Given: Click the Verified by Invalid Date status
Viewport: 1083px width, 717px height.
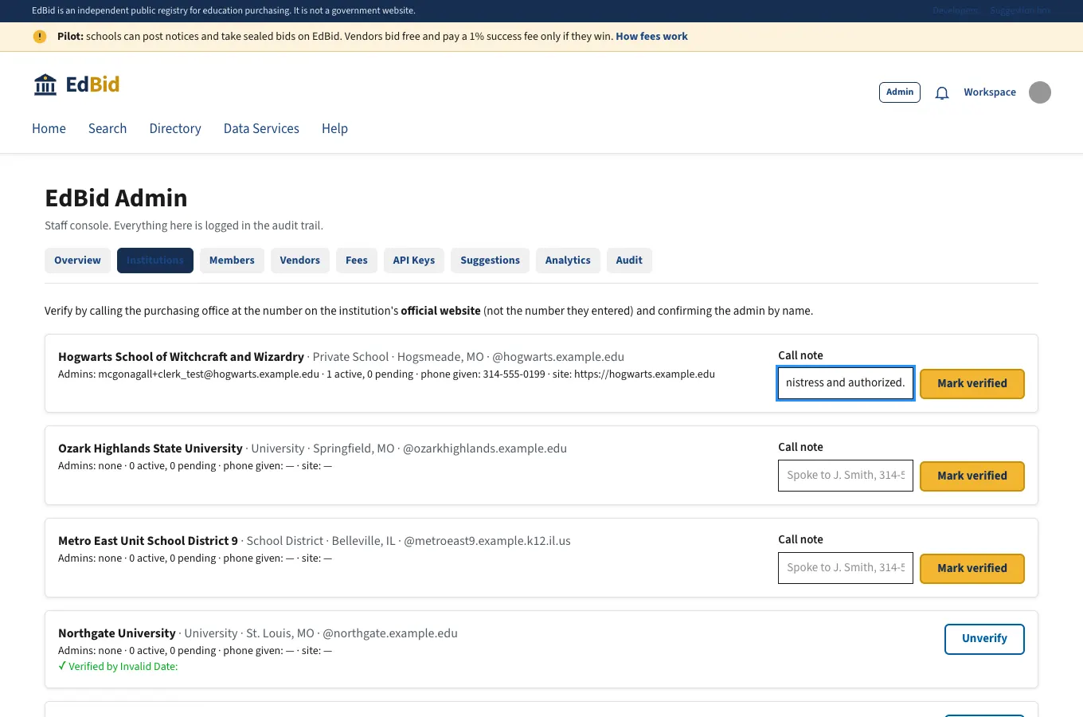Looking at the screenshot, I should click(x=118, y=667).
